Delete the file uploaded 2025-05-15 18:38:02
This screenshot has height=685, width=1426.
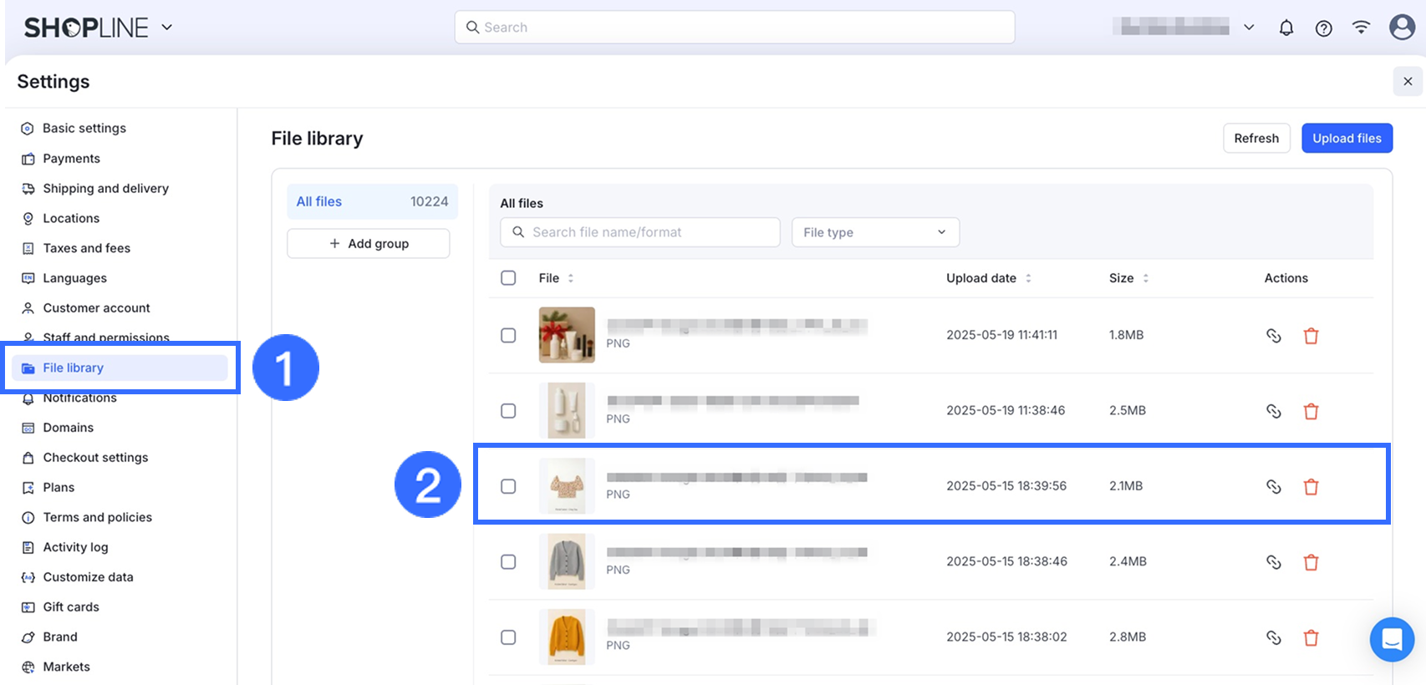1311,637
